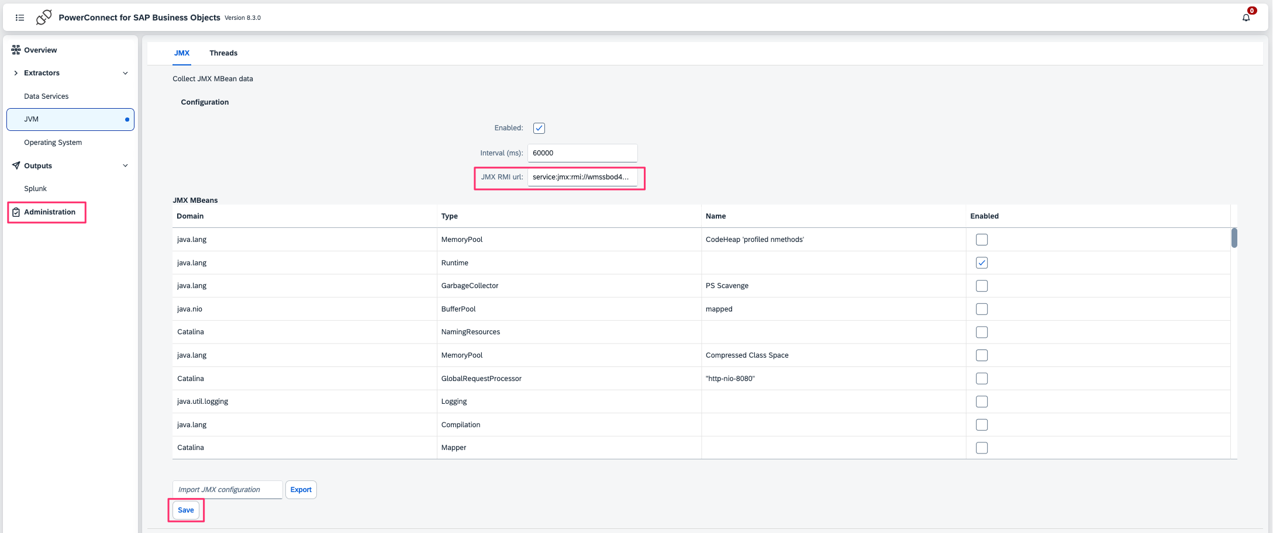
Task: Click the Export button
Action: coord(301,490)
